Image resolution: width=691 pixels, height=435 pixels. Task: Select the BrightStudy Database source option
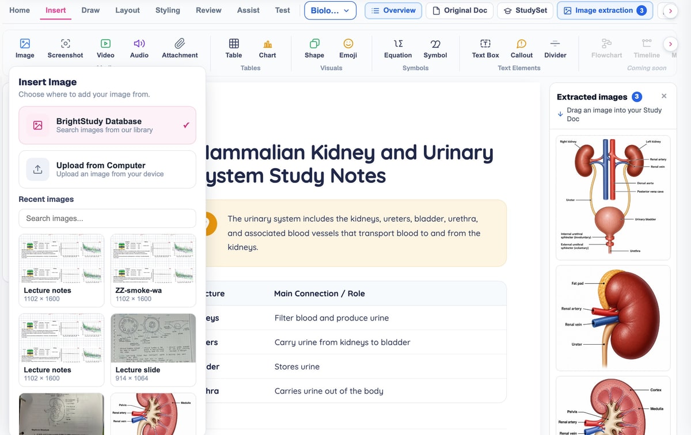click(107, 125)
